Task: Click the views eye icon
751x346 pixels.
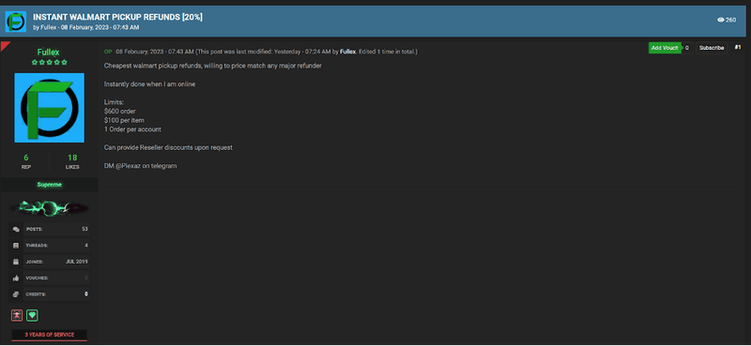Action: (x=720, y=20)
